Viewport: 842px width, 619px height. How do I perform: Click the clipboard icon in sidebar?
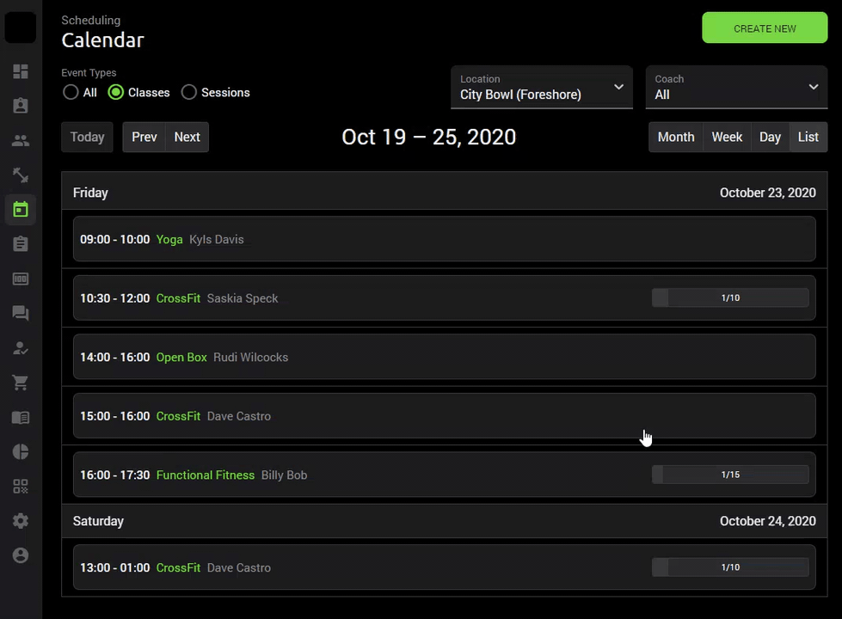(x=21, y=244)
